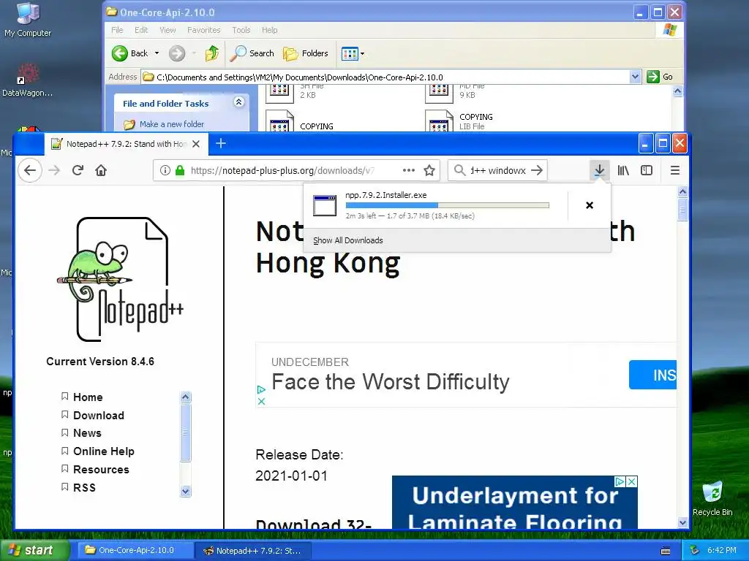This screenshot has width=749, height=561.
Task: Click the download progress bar
Action: (447, 205)
